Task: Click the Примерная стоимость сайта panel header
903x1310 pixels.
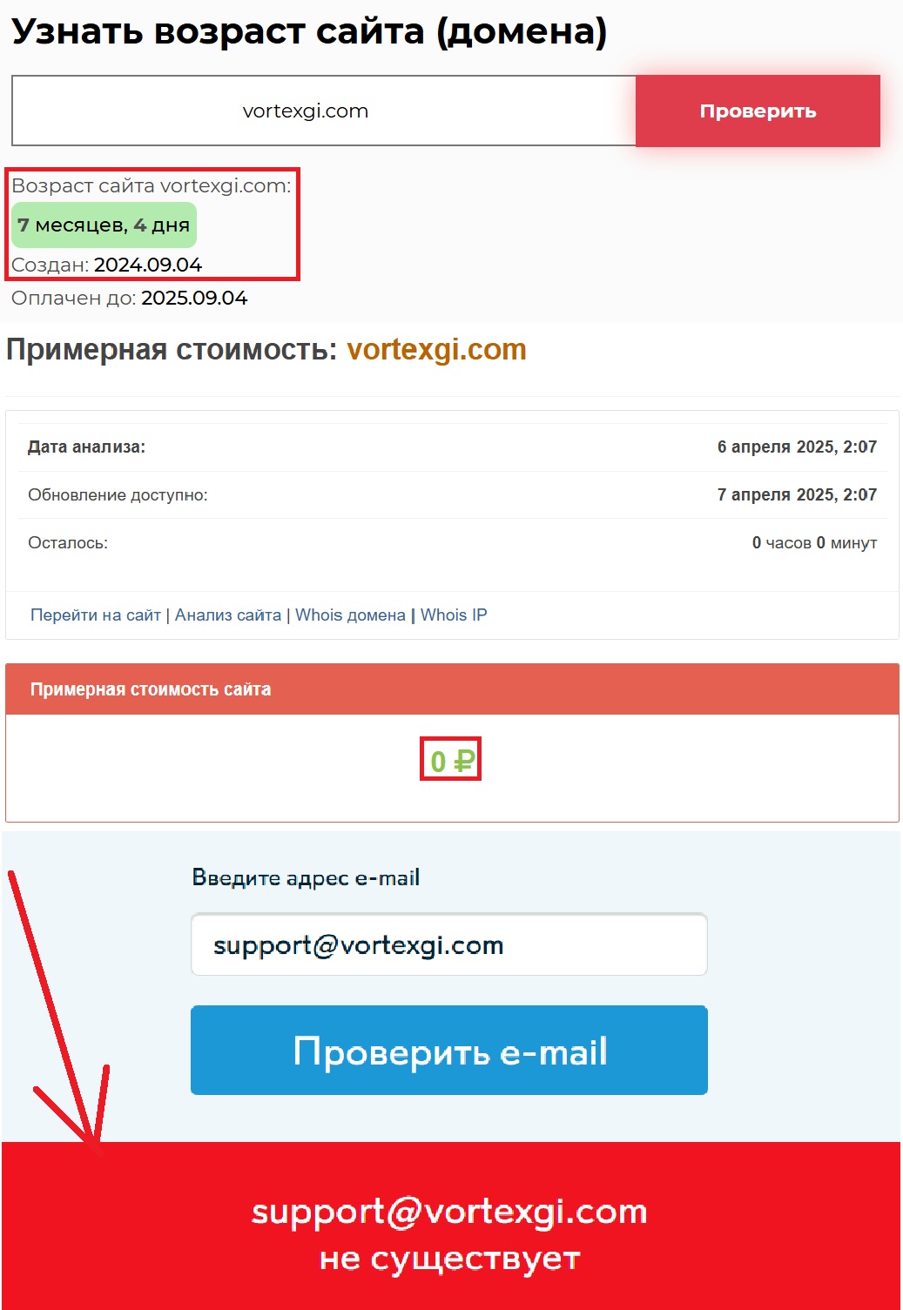Action: (x=452, y=689)
